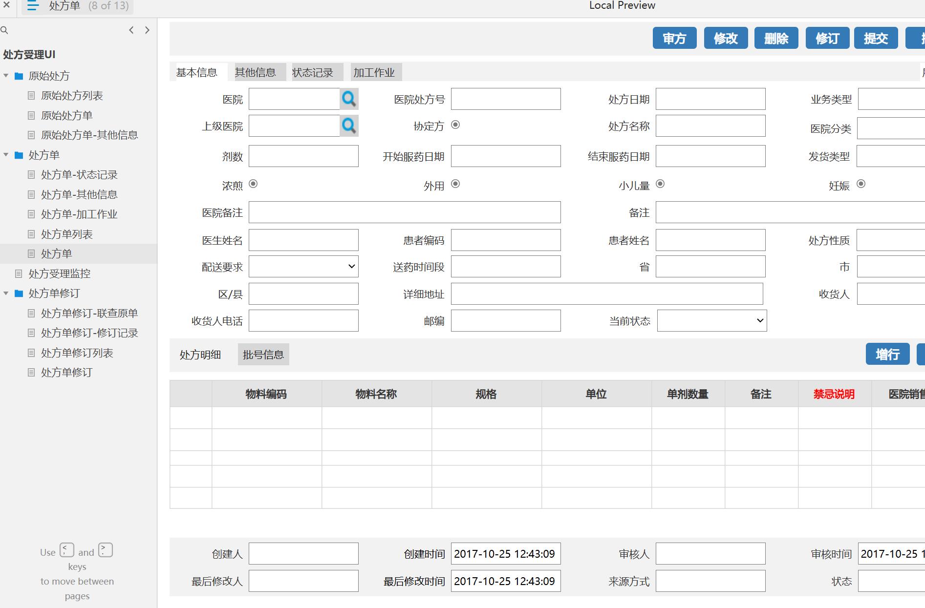Focus the 邮编 input field
This screenshot has height=608, width=925.
tap(506, 321)
